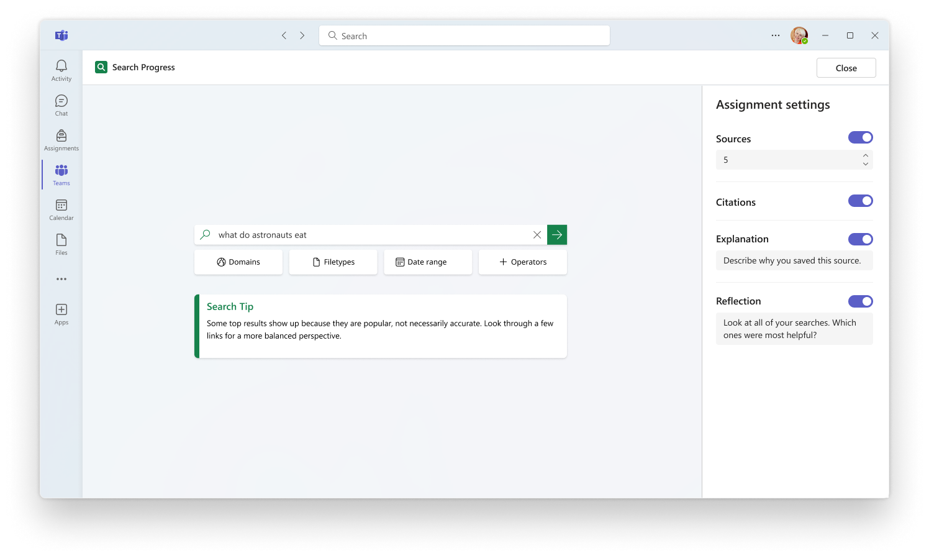Select the Teams icon
The image size is (929, 558).
pyautogui.click(x=61, y=174)
